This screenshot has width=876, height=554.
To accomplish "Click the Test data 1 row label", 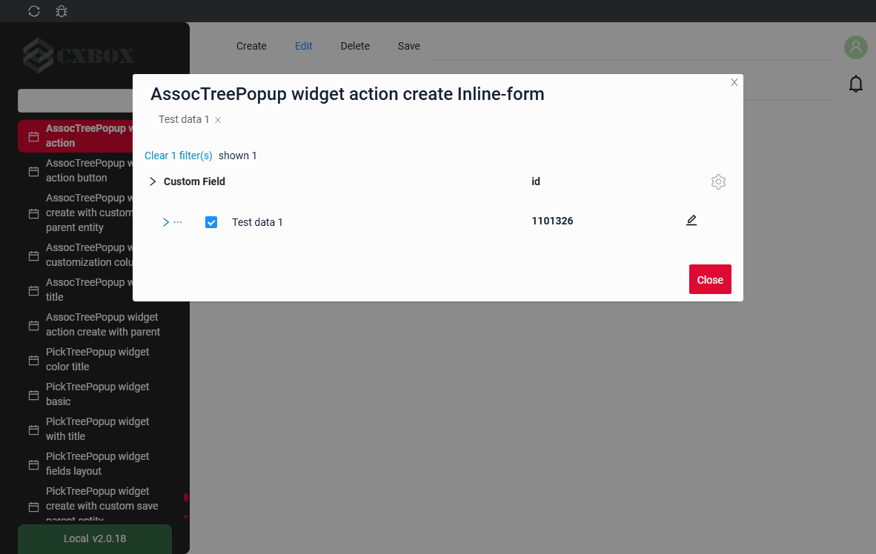I will pos(258,222).
